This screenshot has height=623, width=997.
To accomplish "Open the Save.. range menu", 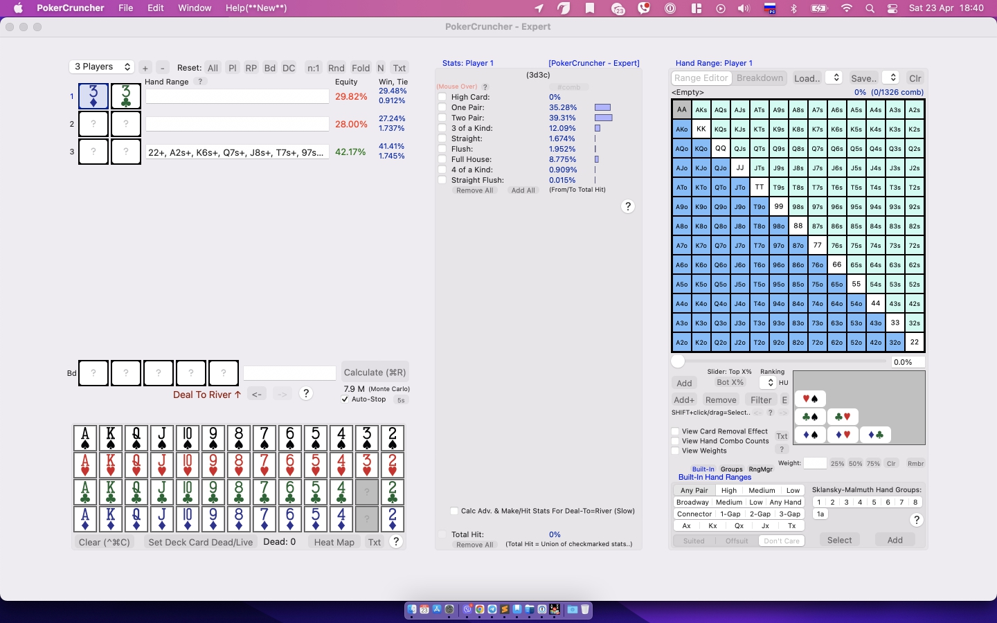I will (x=864, y=78).
